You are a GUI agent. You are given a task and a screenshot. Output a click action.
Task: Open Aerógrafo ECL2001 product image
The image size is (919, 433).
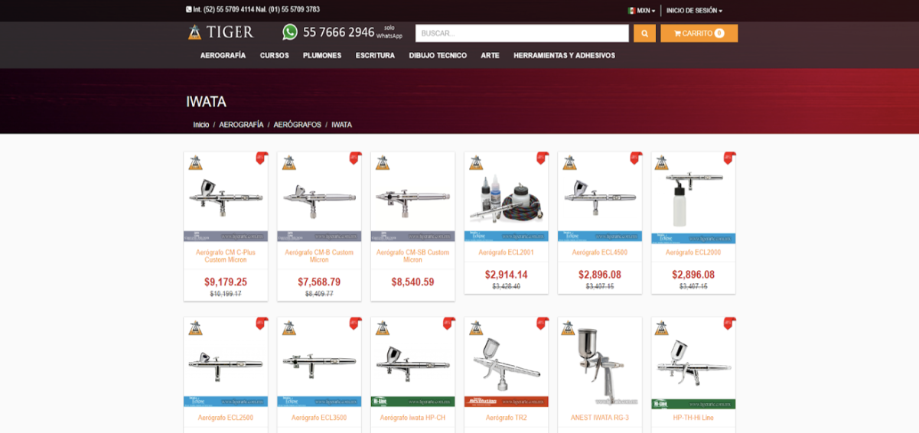click(507, 197)
